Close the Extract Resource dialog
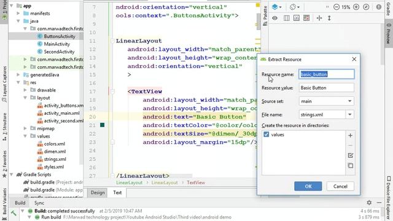The height and width of the screenshot is (221, 393). 354,59
